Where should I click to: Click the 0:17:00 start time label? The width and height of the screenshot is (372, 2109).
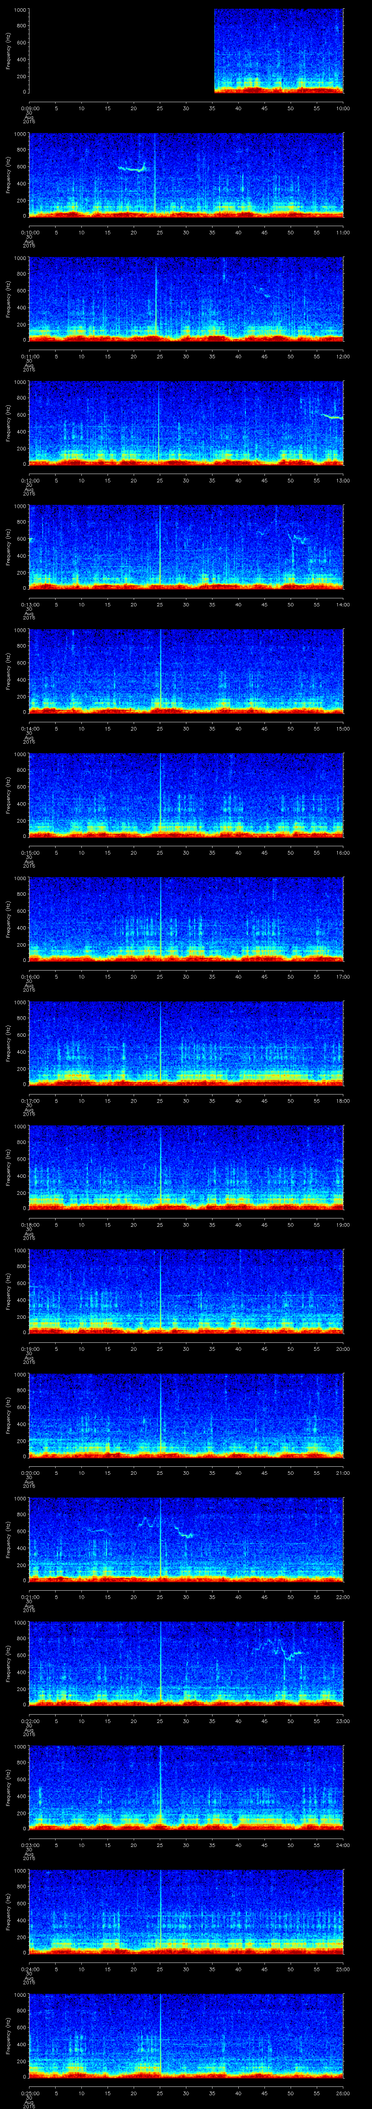click(29, 1100)
